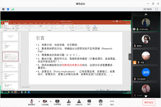Enter full screen mode icon
Screen dimensions: 161x107
point(156,9)
